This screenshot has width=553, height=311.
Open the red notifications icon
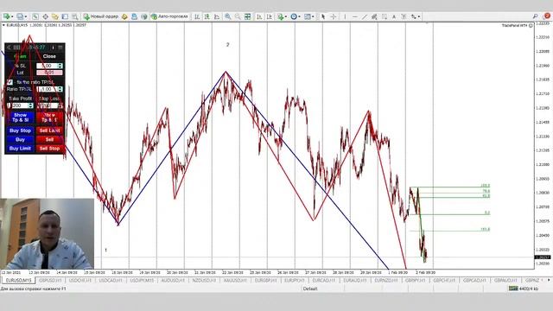pyautogui.click(x=547, y=16)
